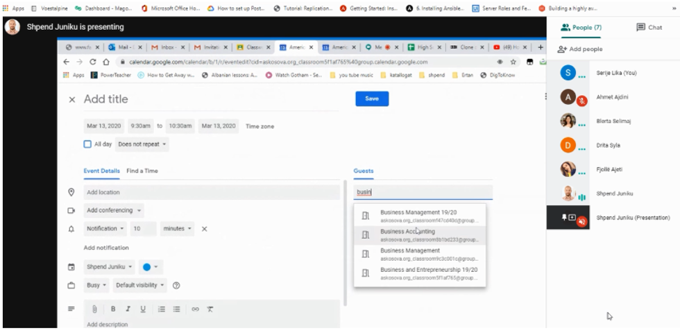Remove the notification with X icon
Image resolution: width=680 pixels, height=333 pixels.
pos(204,228)
